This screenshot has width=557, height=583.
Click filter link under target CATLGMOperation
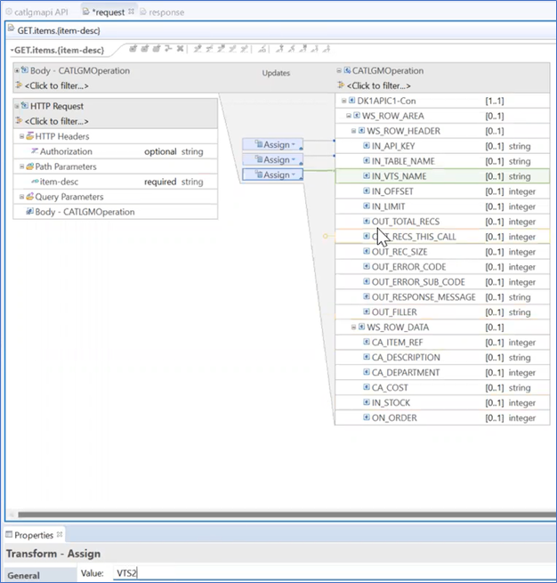pyautogui.click(x=379, y=85)
